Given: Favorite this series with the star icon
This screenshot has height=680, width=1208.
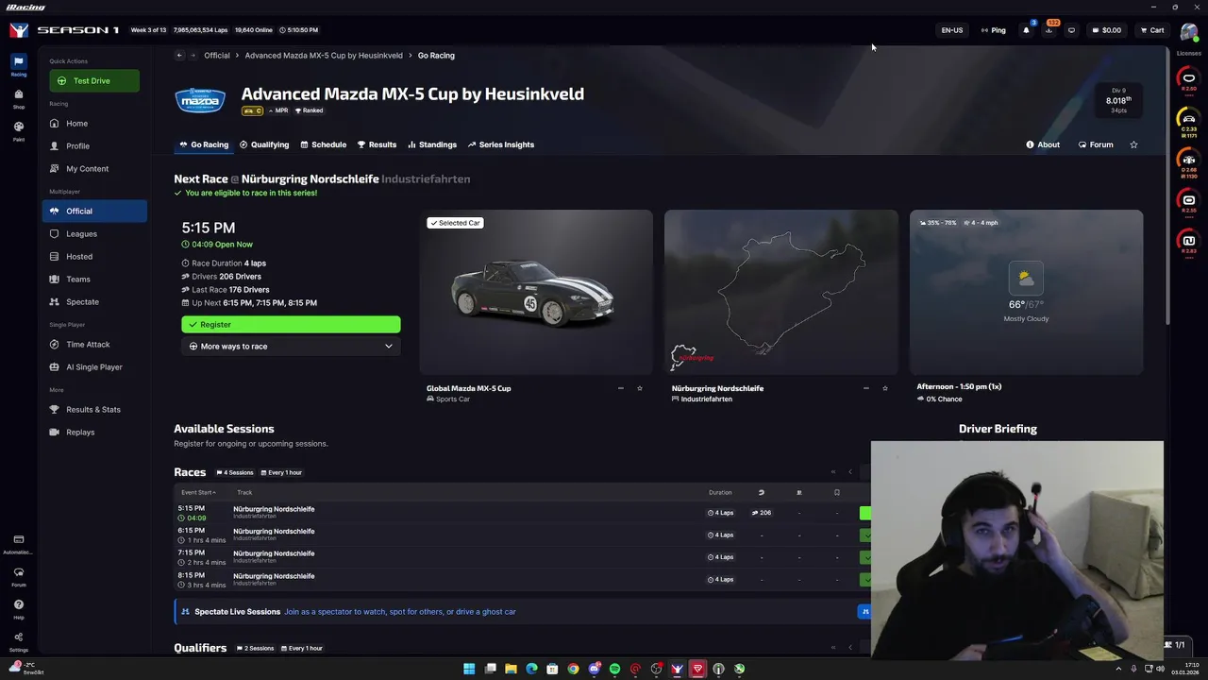Looking at the screenshot, I should click(1133, 144).
